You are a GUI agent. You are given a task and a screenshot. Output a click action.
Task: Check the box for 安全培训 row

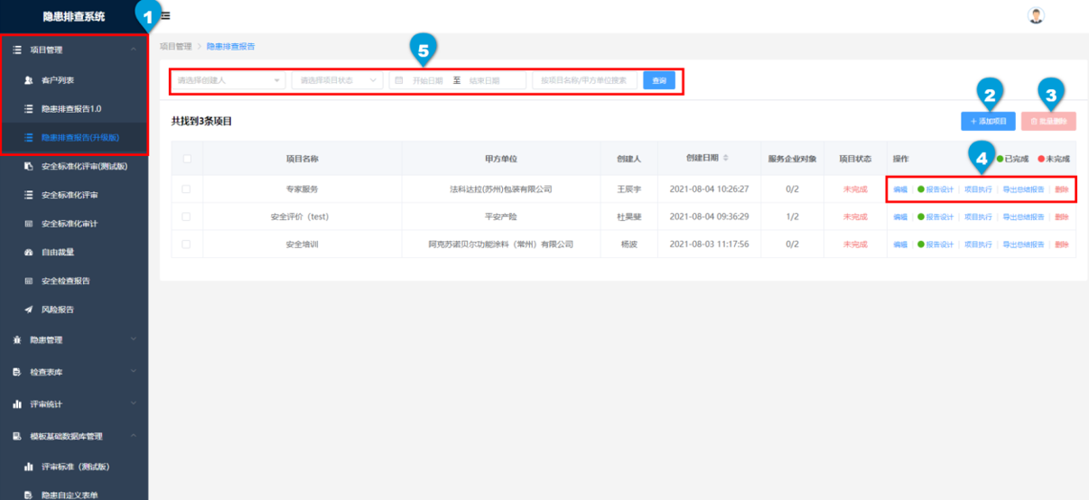pos(187,245)
